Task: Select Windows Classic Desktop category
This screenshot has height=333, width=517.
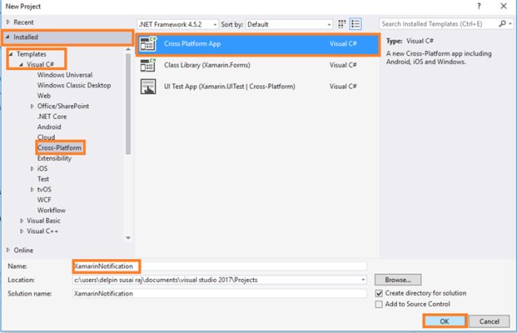Action: tap(74, 85)
